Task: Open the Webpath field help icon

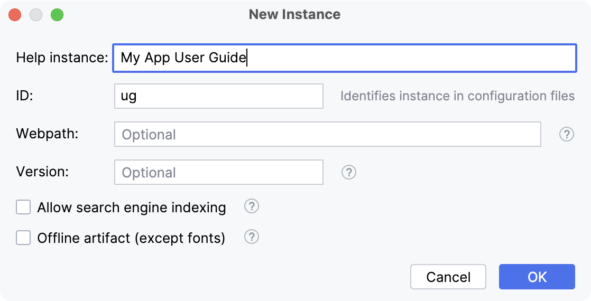Action: pos(566,135)
